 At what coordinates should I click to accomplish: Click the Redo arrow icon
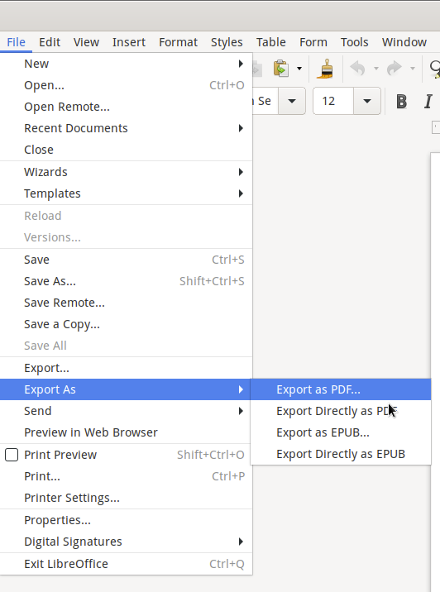click(395, 69)
